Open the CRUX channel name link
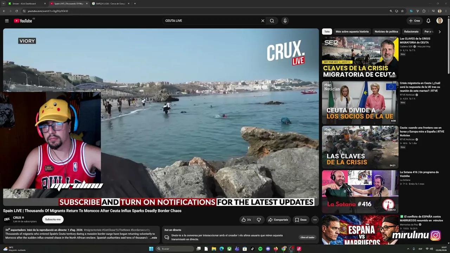The width and height of the screenshot is (450, 253). click(x=17, y=218)
